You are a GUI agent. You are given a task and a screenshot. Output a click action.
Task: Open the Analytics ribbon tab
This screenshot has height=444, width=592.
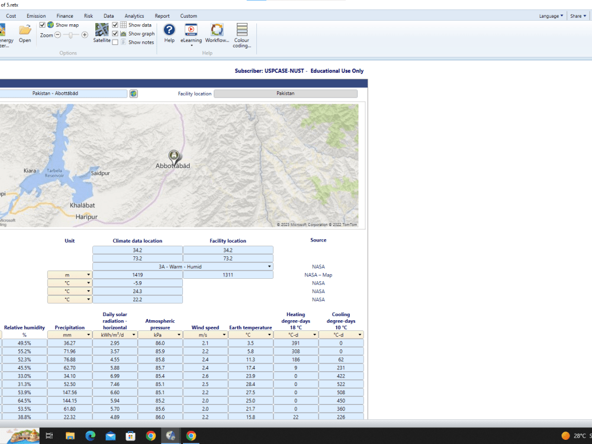tap(134, 16)
